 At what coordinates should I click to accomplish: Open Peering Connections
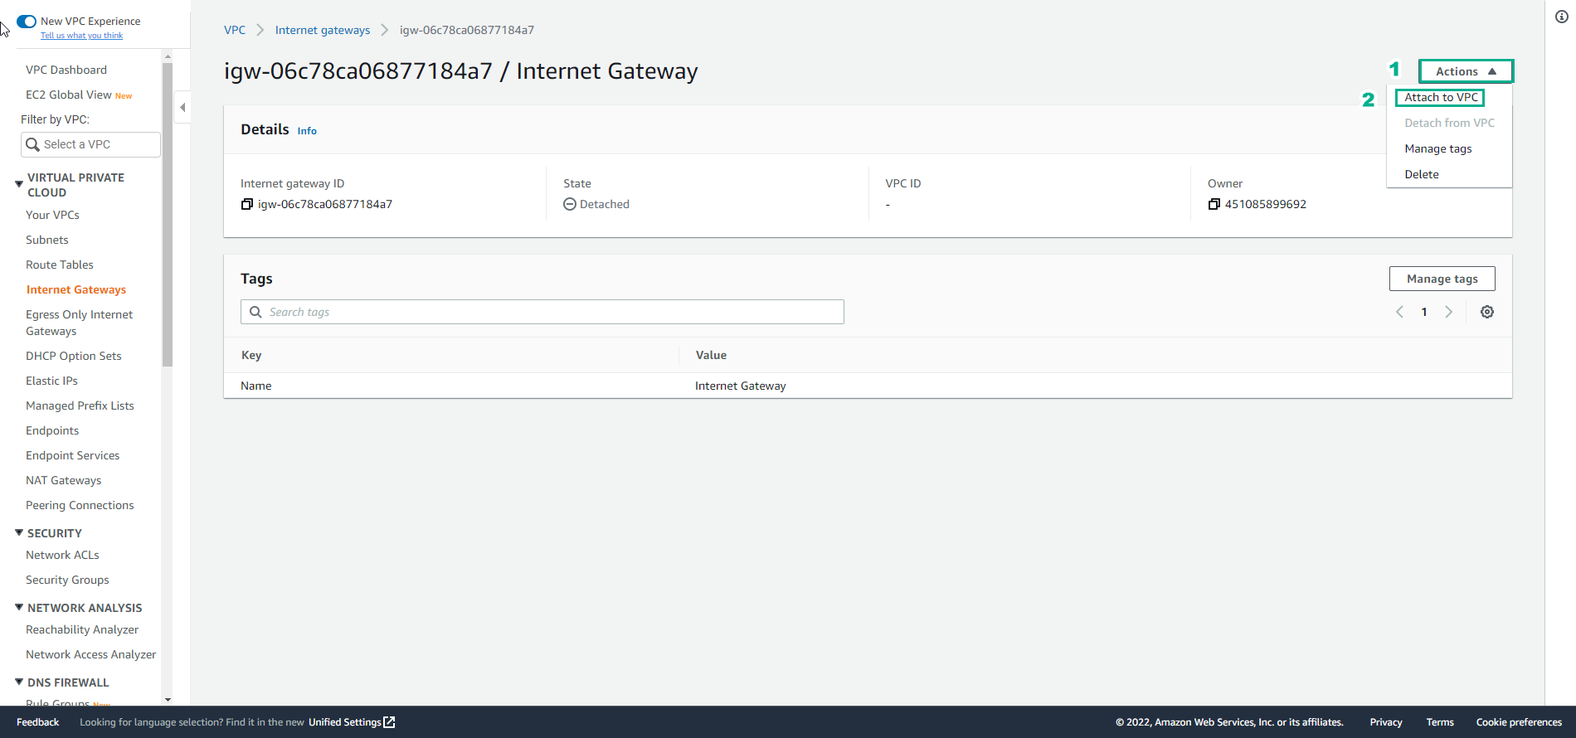point(80,505)
